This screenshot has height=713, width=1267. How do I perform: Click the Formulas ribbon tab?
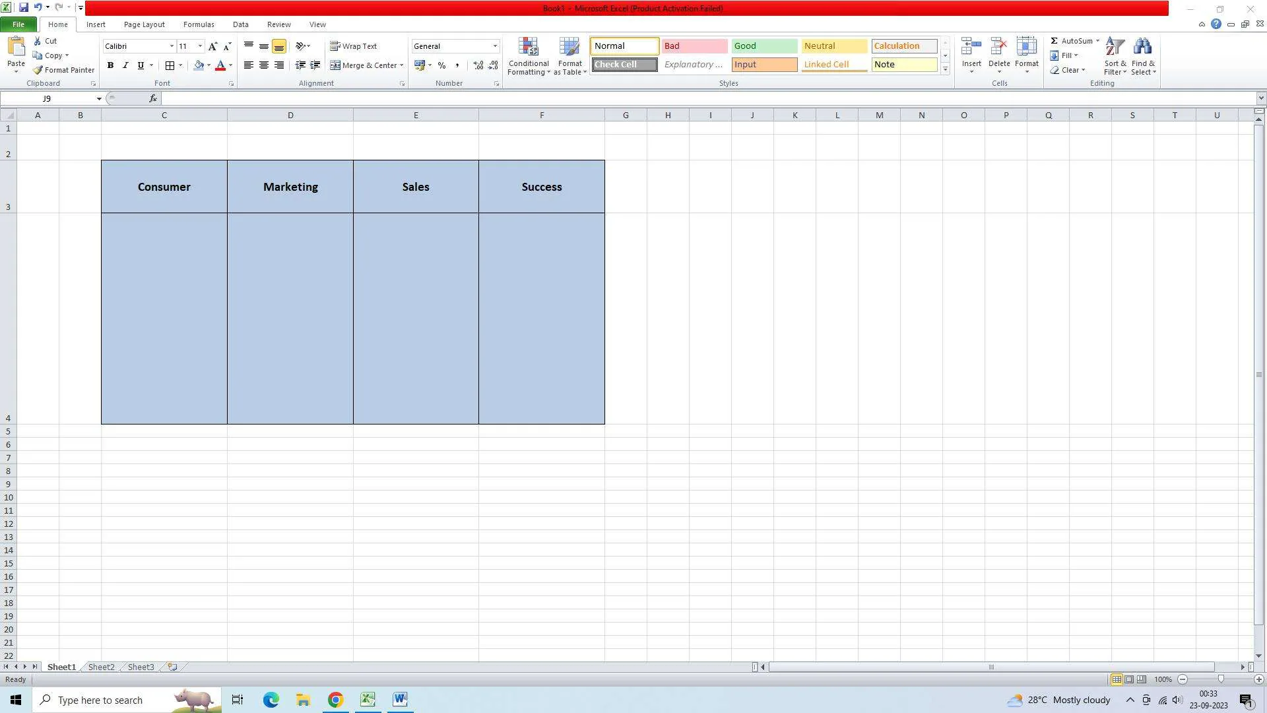[x=199, y=24]
